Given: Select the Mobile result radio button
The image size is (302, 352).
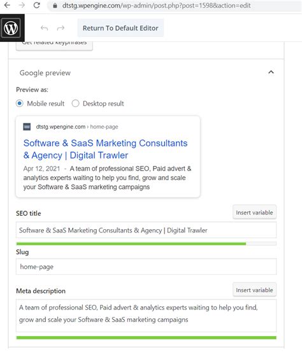Looking at the screenshot, I should coord(20,104).
